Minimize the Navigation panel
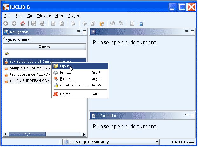 (79, 31)
